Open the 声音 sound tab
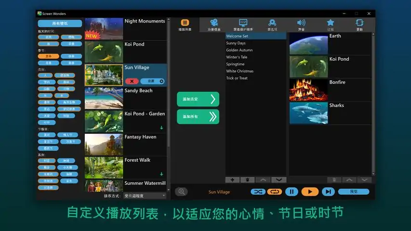 tap(301, 25)
